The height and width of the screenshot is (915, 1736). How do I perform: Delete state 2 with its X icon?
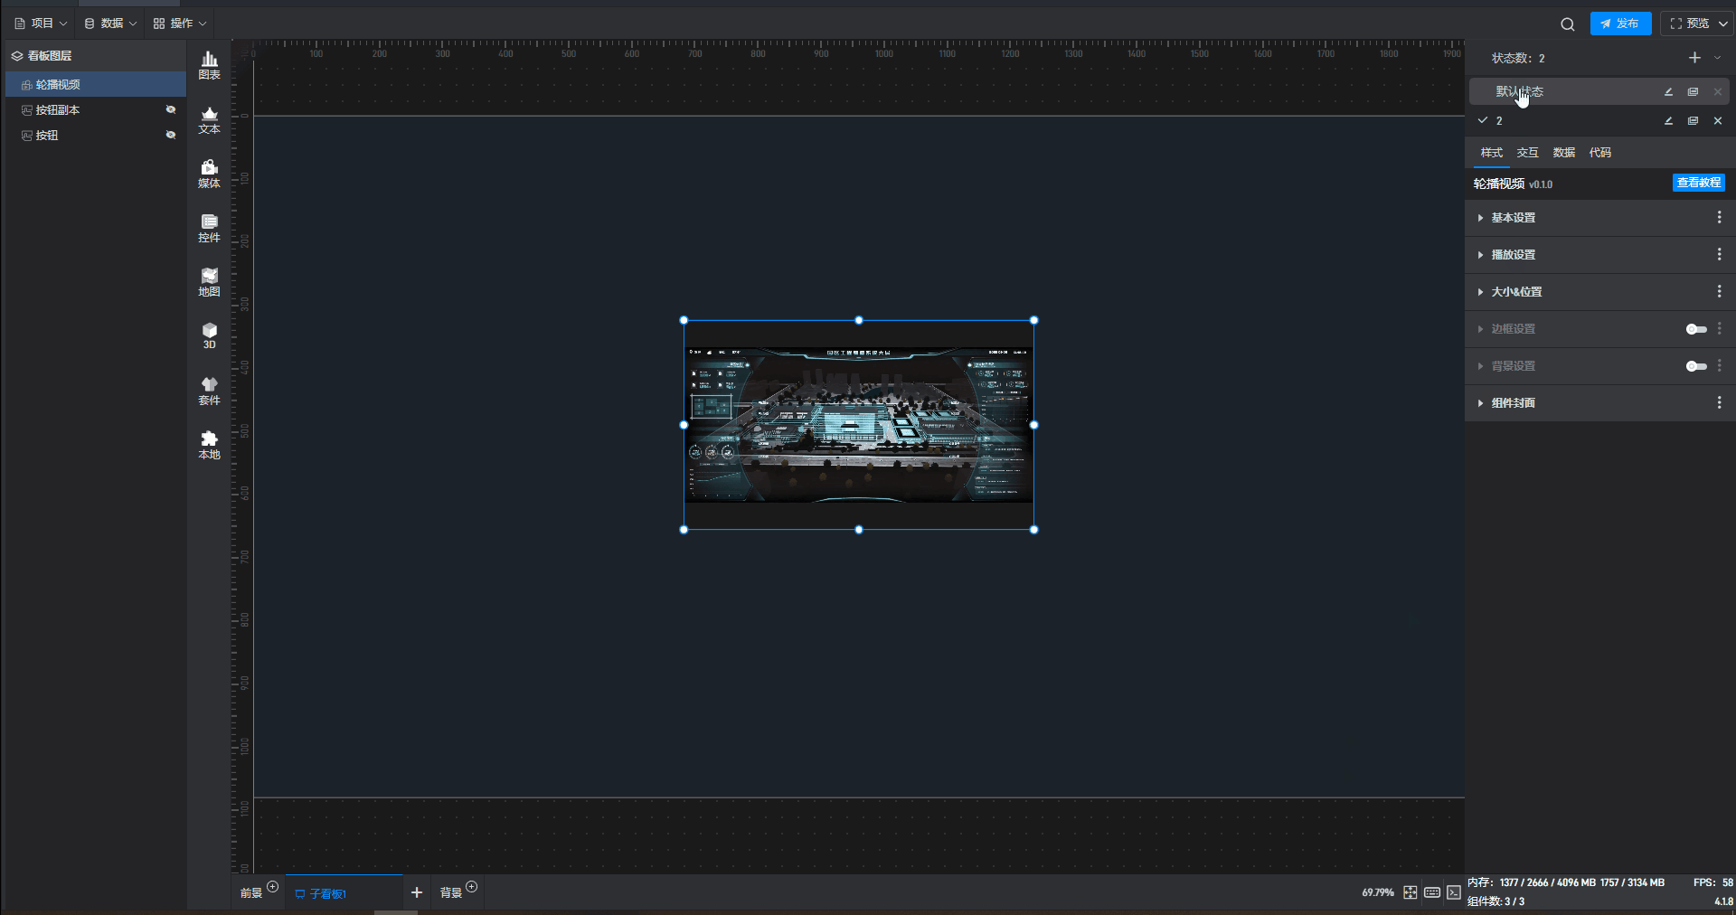(x=1717, y=121)
